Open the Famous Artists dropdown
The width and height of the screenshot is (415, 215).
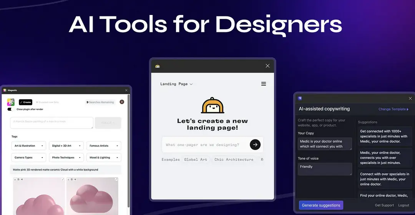tap(104, 146)
